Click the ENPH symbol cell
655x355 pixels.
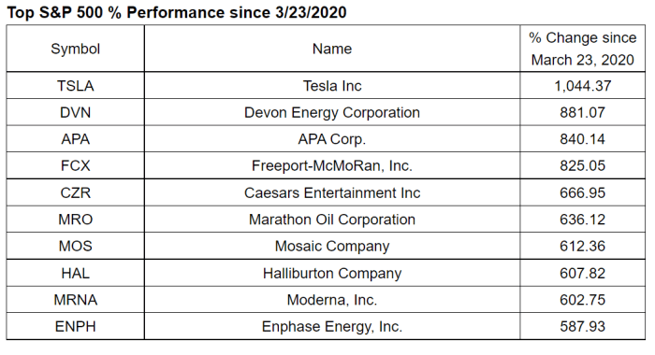click(x=75, y=326)
